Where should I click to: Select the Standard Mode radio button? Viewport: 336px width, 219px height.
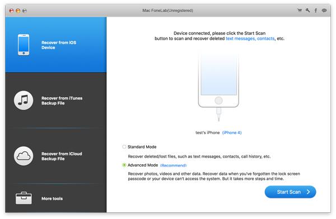124,147
